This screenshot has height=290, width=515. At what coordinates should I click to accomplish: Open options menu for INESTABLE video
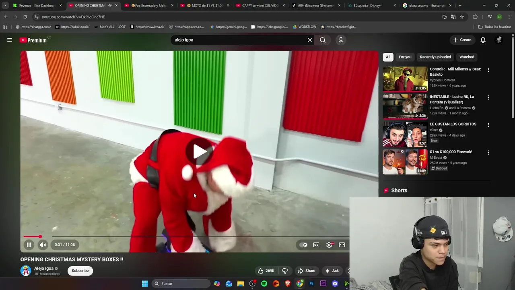click(488, 97)
